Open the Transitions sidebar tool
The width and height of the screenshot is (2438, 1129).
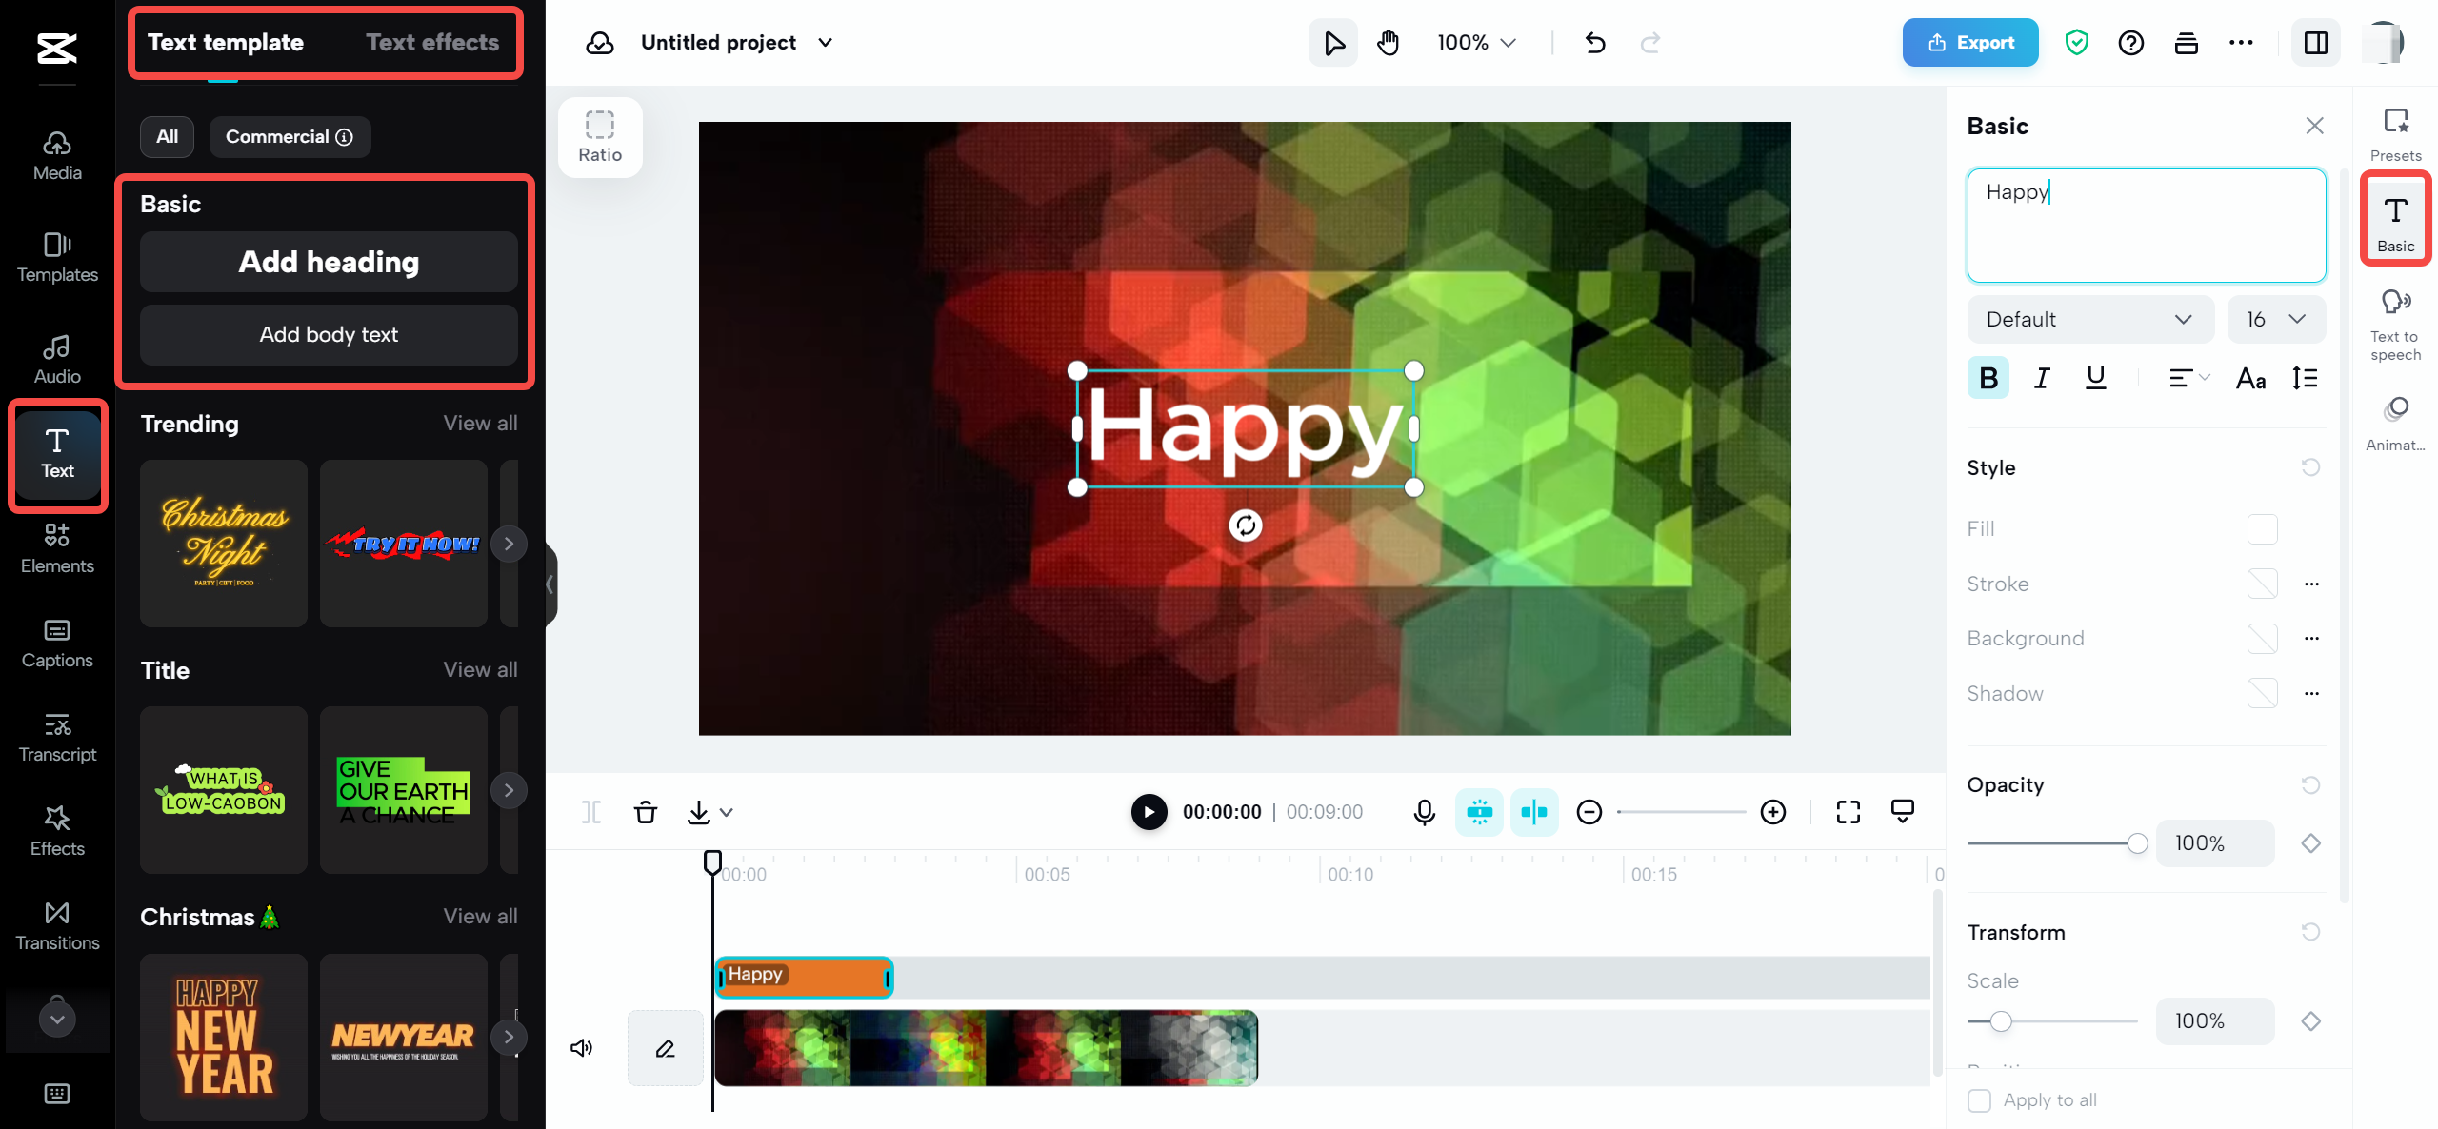tap(57, 924)
